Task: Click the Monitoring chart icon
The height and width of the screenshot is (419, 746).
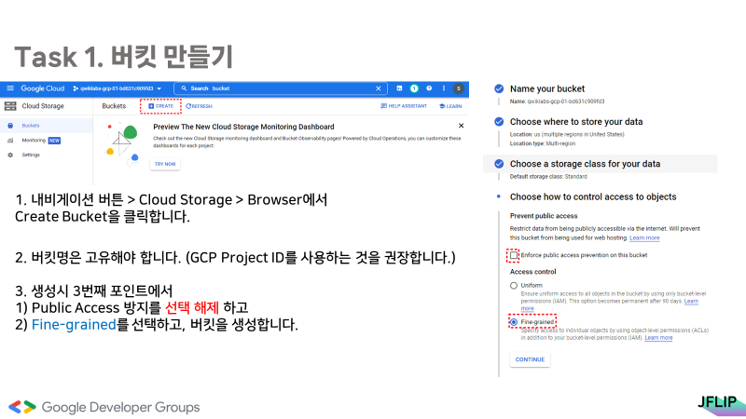Action: (10, 141)
